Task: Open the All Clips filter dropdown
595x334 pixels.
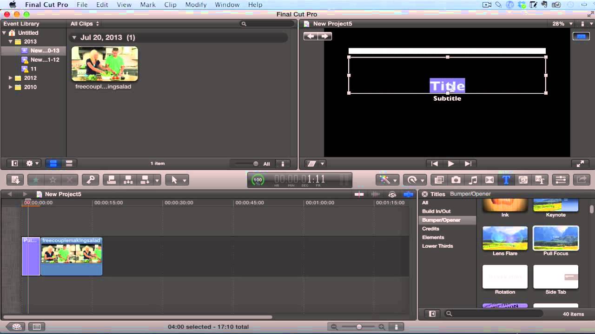Action: point(85,24)
